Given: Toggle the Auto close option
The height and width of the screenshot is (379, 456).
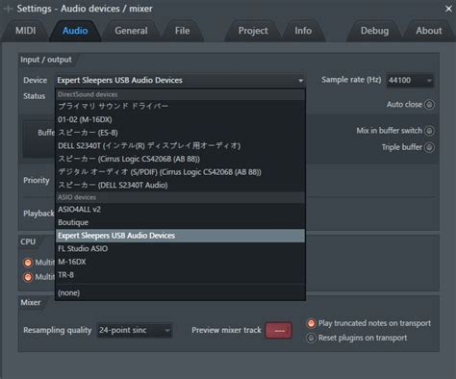Looking at the screenshot, I should [x=429, y=105].
